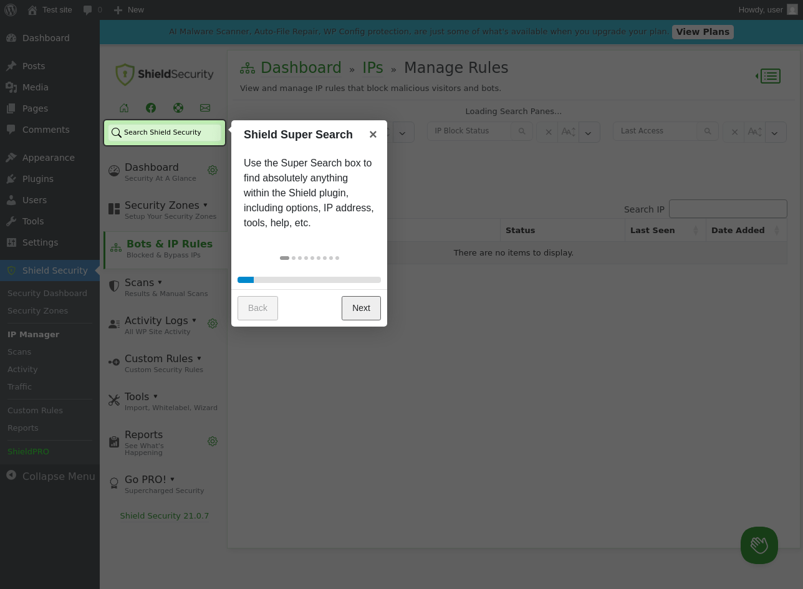
Task: Open Comments in WordPress menu
Action: (x=50, y=130)
